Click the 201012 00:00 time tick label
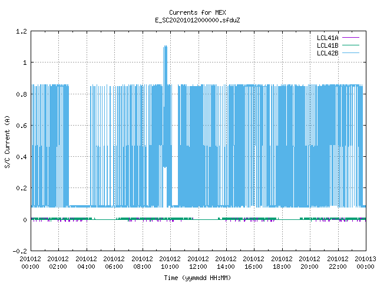 pos(30,263)
